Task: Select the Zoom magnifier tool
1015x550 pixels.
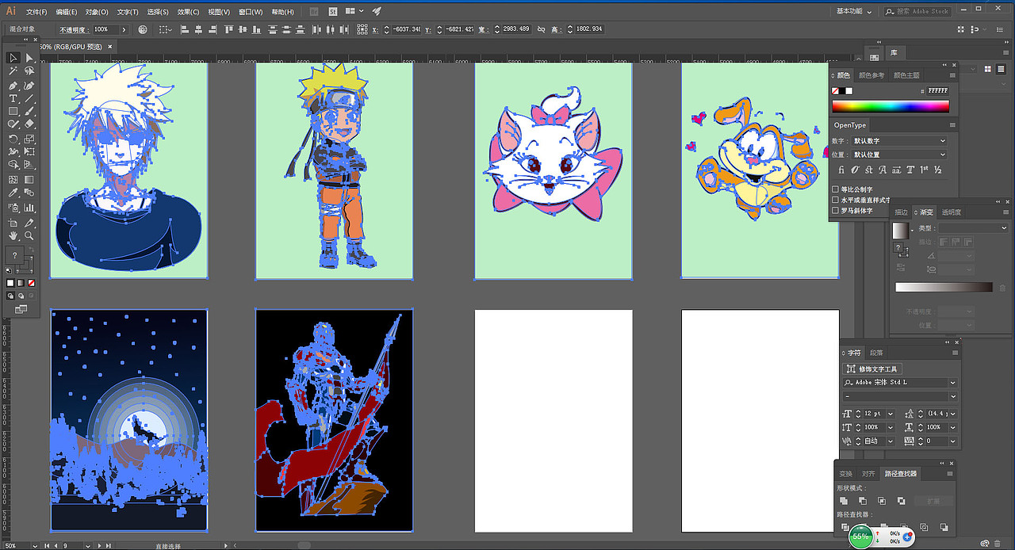Action: [29, 236]
